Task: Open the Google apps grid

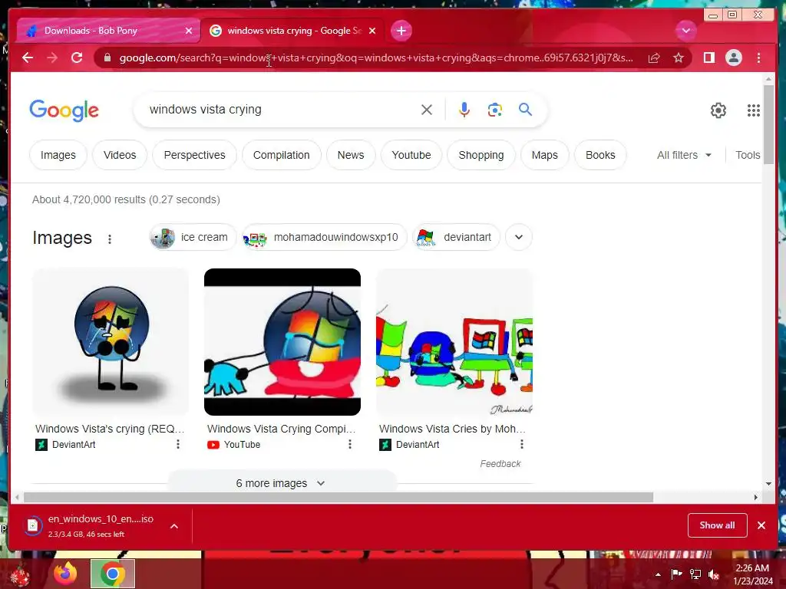Action: point(754,110)
